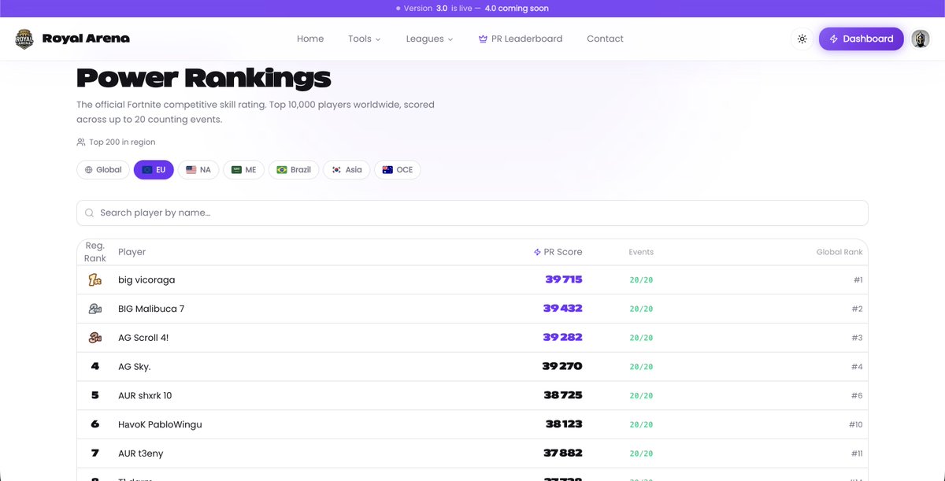The height and width of the screenshot is (481, 945).
Task: Click global rank #3
Action: click(857, 338)
